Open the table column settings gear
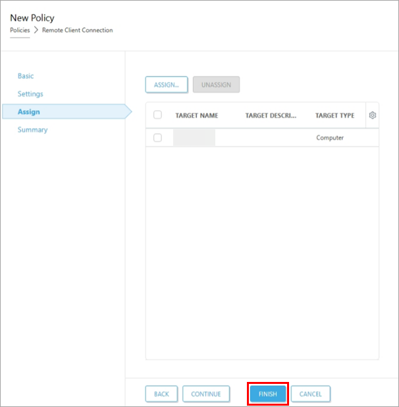399x407 pixels. click(x=372, y=115)
